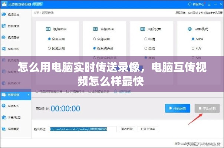Select 全屏录制 radio option
Screen dimensions: 224x148
click(x=56, y=39)
